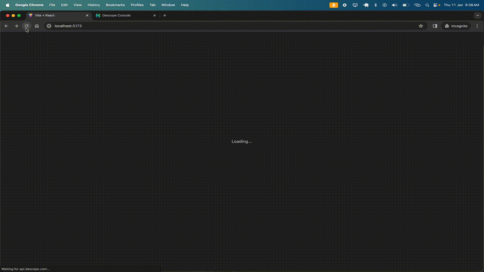Toggle the orange microphone menu bar icon
The width and height of the screenshot is (484, 272).
coord(334,5)
